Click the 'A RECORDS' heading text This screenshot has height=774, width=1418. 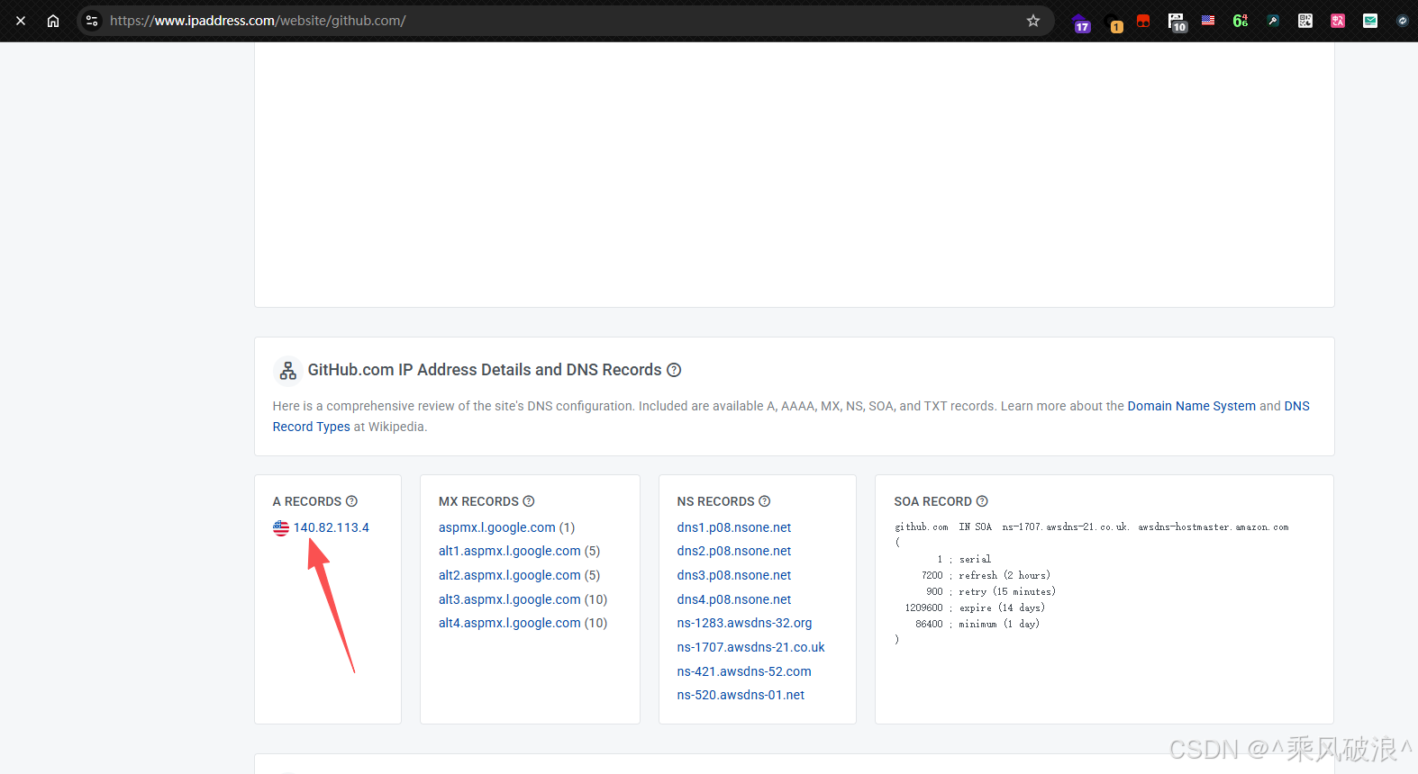307,501
